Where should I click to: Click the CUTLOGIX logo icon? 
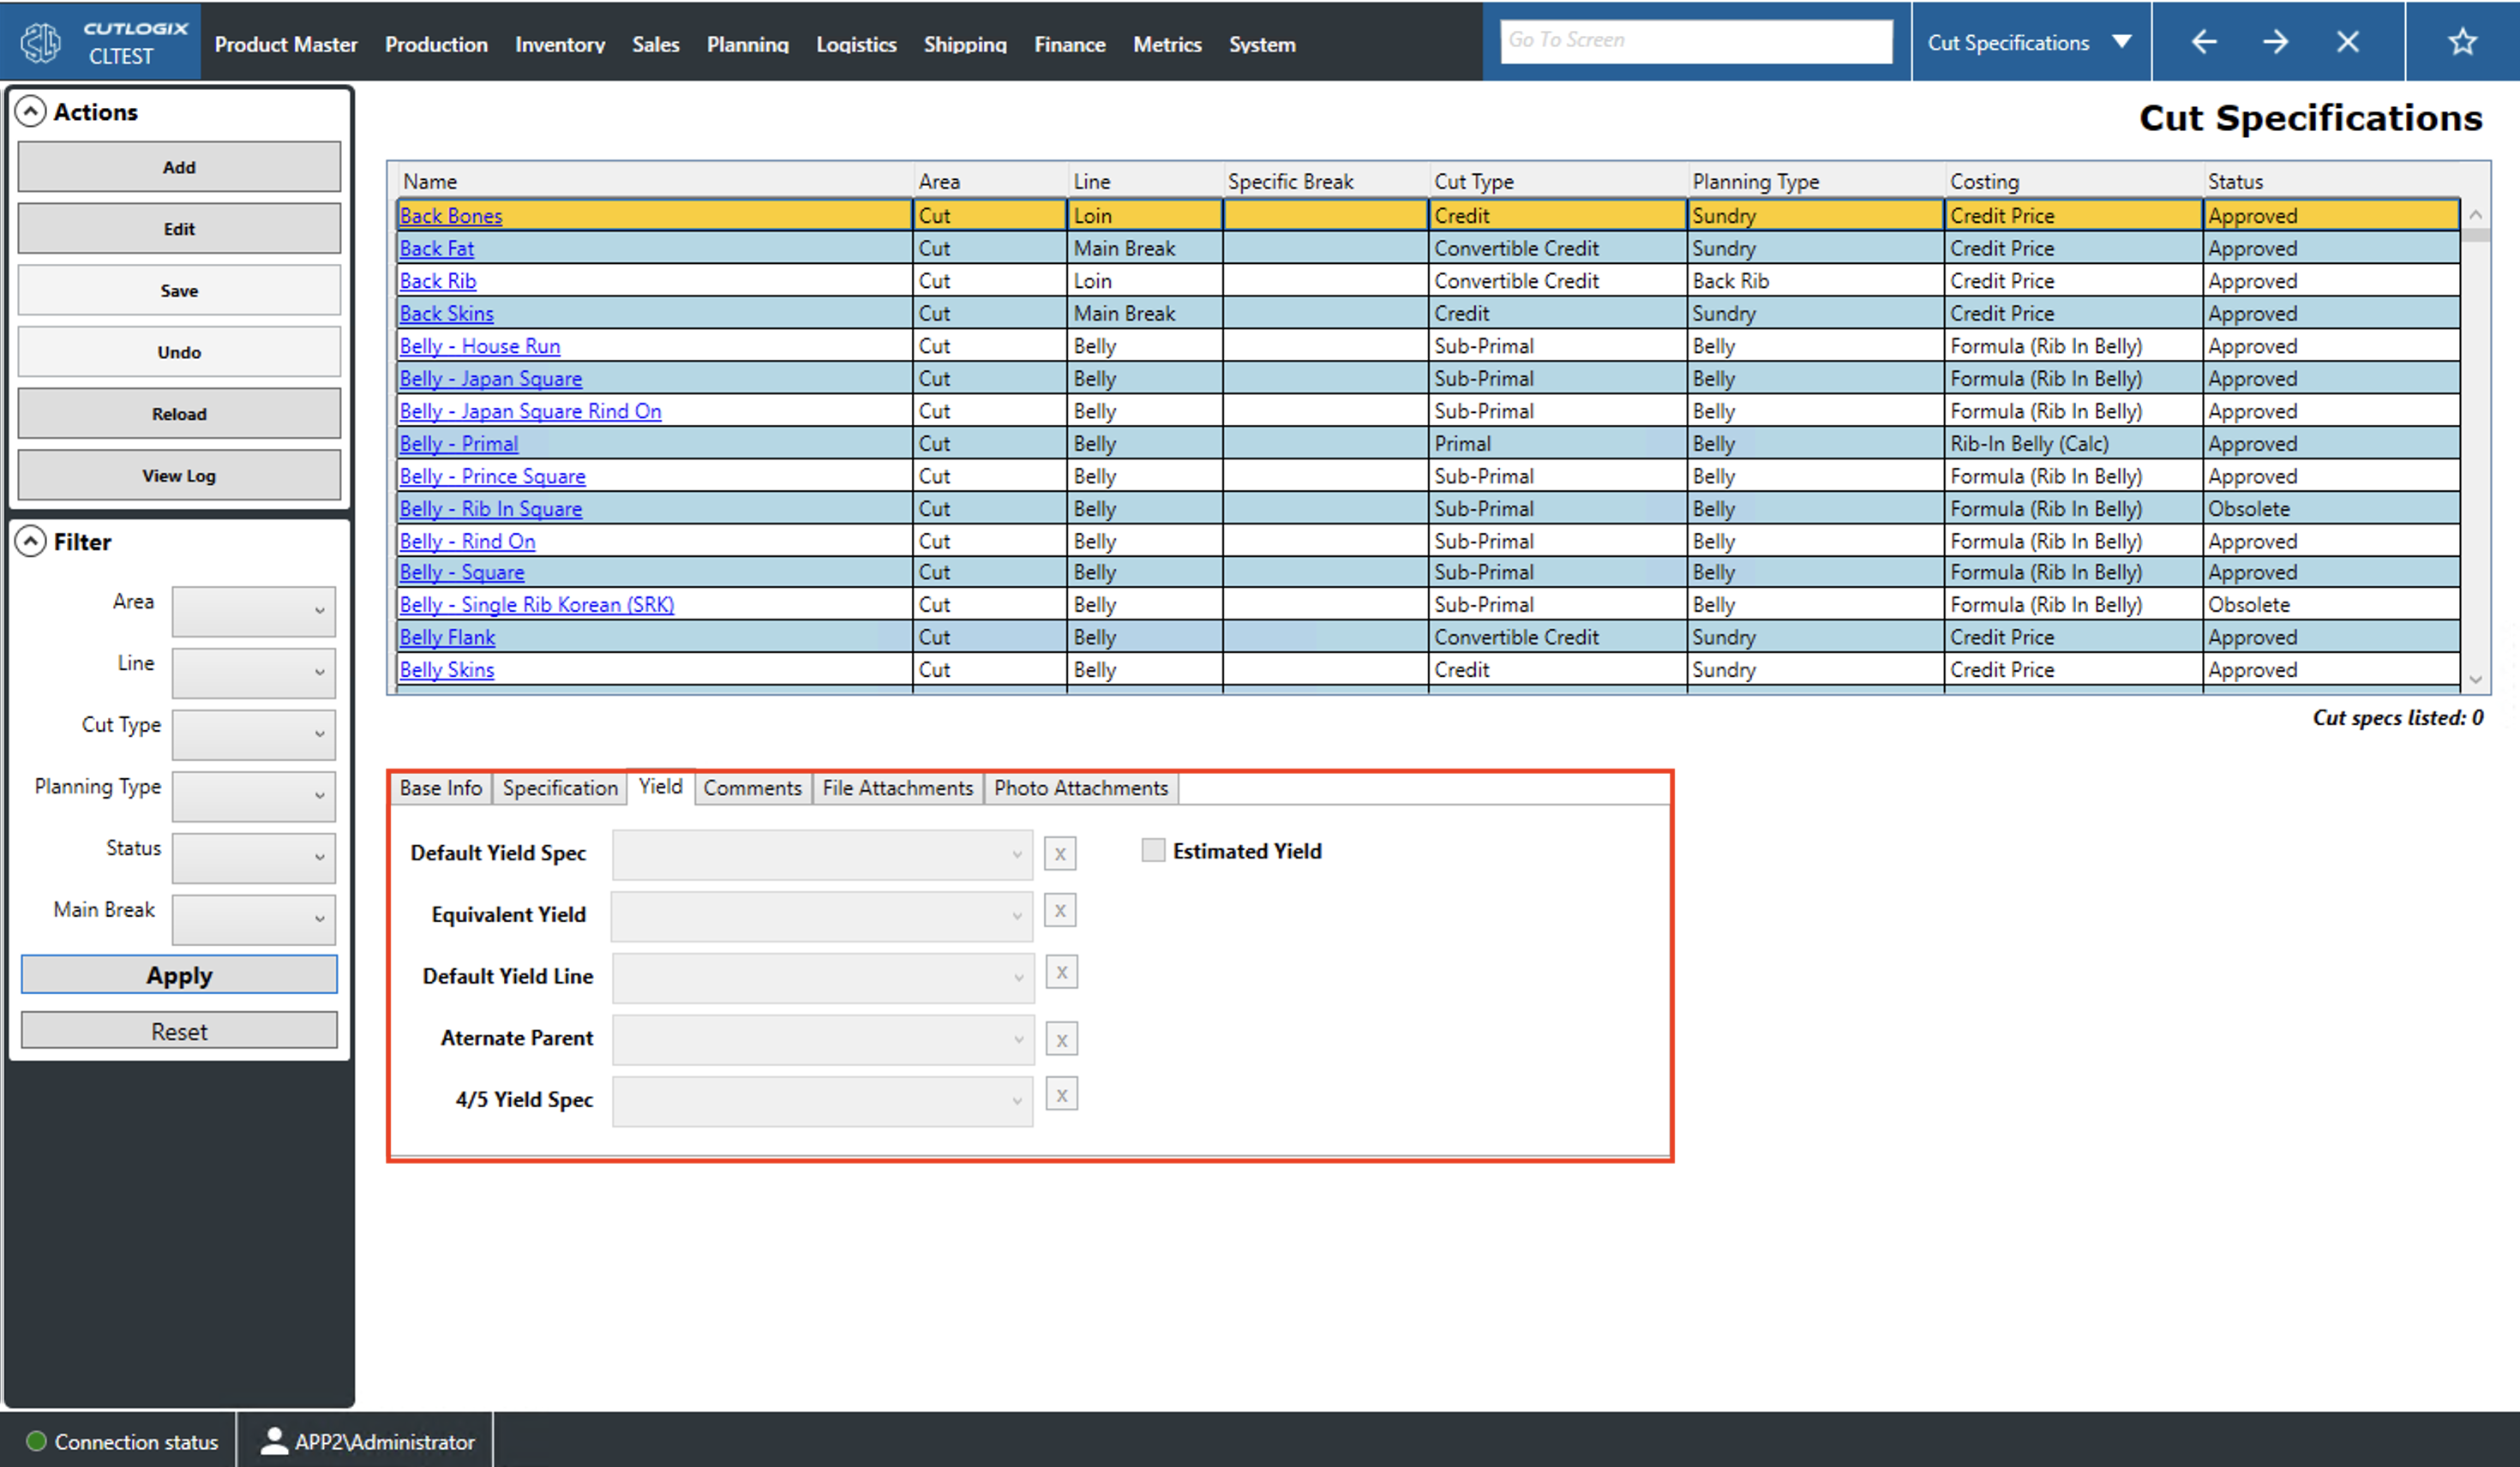tap(40, 41)
